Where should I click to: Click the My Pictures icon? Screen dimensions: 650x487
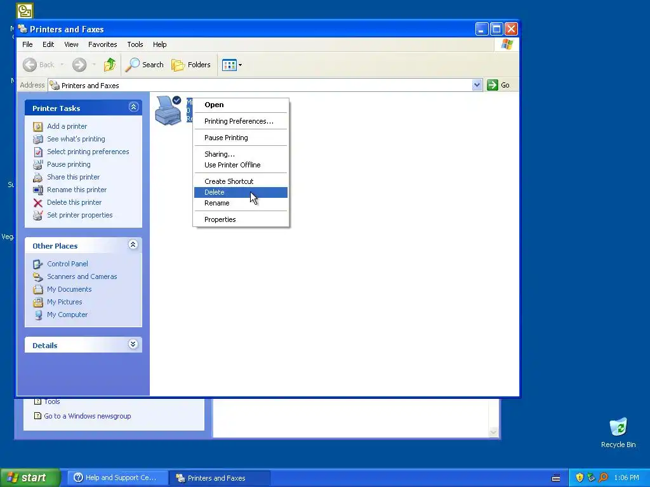coord(37,302)
